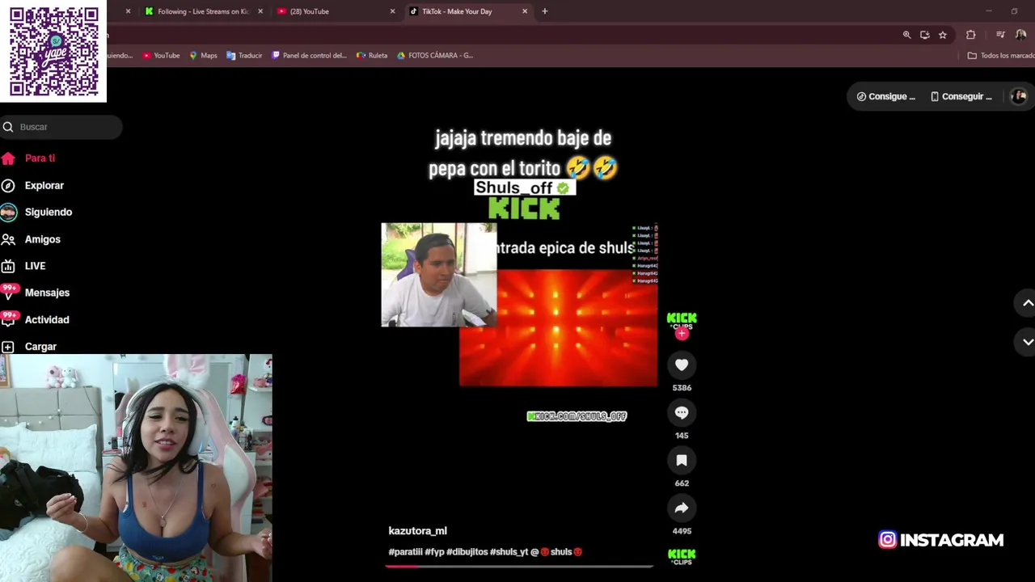Click the Buscar magnifier icon
Viewport: 1035px width, 582px height.
(x=8, y=127)
